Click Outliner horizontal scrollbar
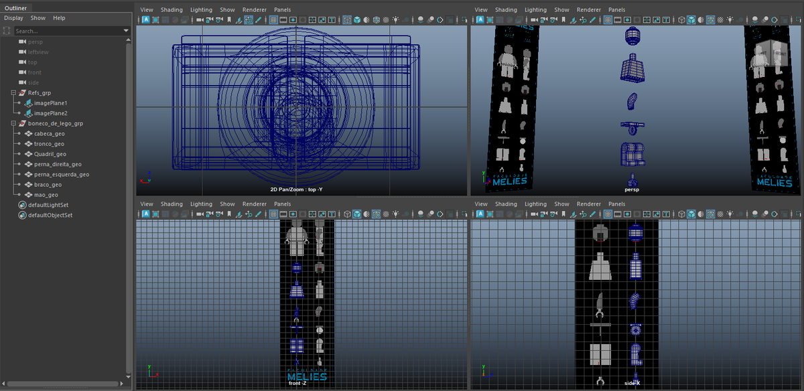This screenshot has height=391, width=804. [x=63, y=384]
